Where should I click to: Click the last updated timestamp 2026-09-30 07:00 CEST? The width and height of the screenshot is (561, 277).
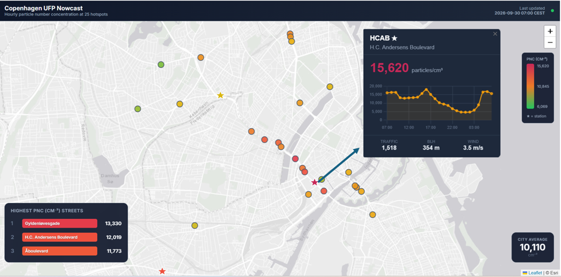point(520,13)
